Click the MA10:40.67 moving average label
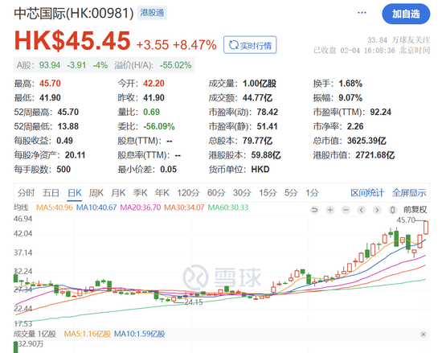The width and height of the screenshot is (442, 353). 96,207
